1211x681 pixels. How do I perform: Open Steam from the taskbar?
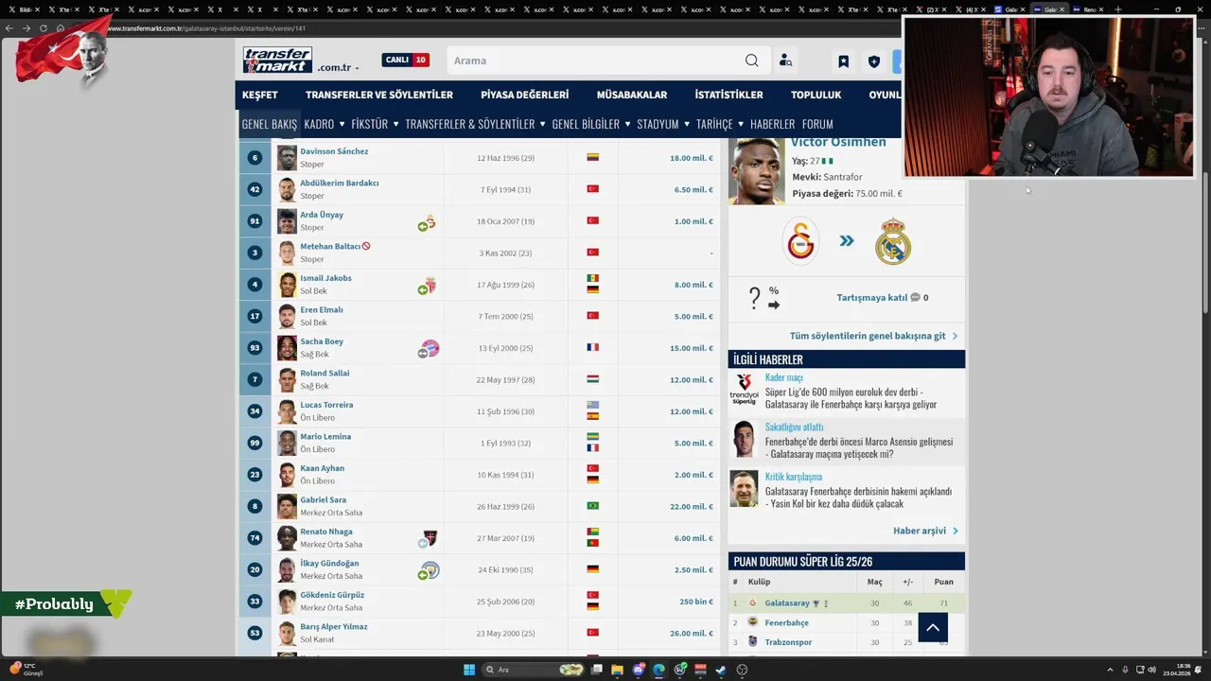pyautogui.click(x=720, y=670)
